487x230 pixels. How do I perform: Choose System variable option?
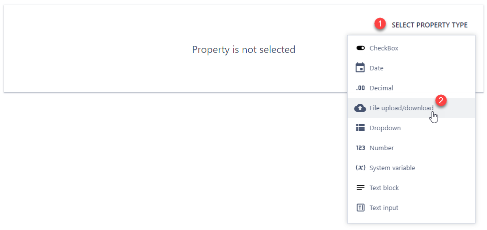(392, 168)
